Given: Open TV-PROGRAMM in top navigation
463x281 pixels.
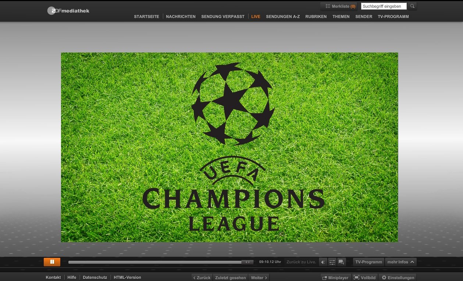Looking at the screenshot, I should (x=393, y=17).
